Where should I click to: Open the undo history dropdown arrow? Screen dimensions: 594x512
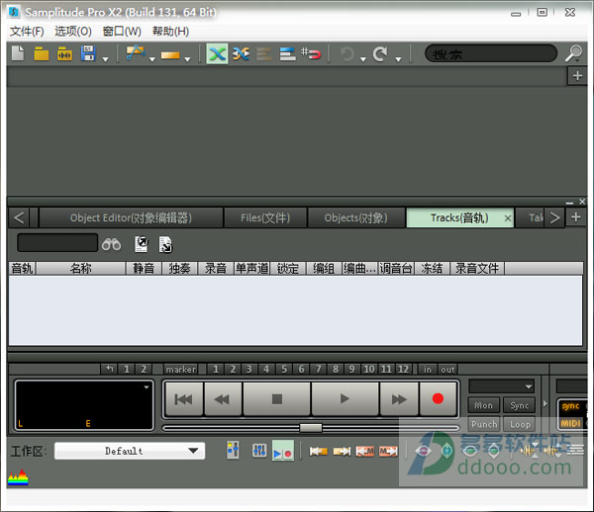click(363, 59)
